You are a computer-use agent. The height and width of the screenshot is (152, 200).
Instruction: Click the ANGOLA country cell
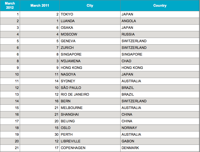[160, 21]
